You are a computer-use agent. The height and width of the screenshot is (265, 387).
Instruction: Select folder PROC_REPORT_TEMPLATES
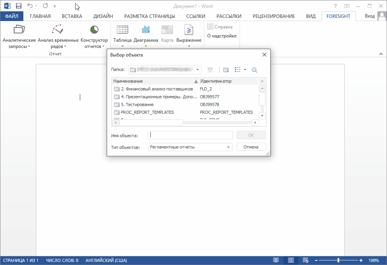(144, 112)
